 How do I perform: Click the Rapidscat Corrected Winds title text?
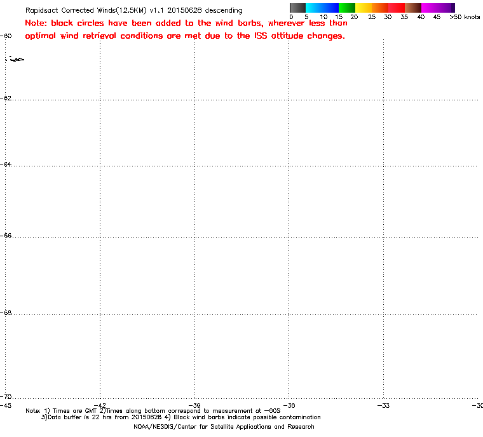(x=133, y=10)
